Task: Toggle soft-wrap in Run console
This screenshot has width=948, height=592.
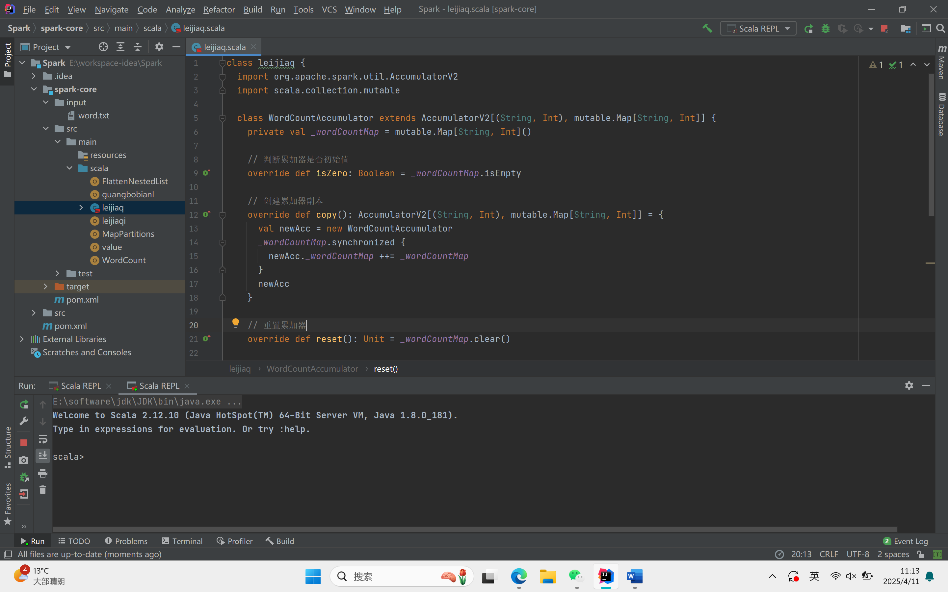Action: click(x=43, y=439)
